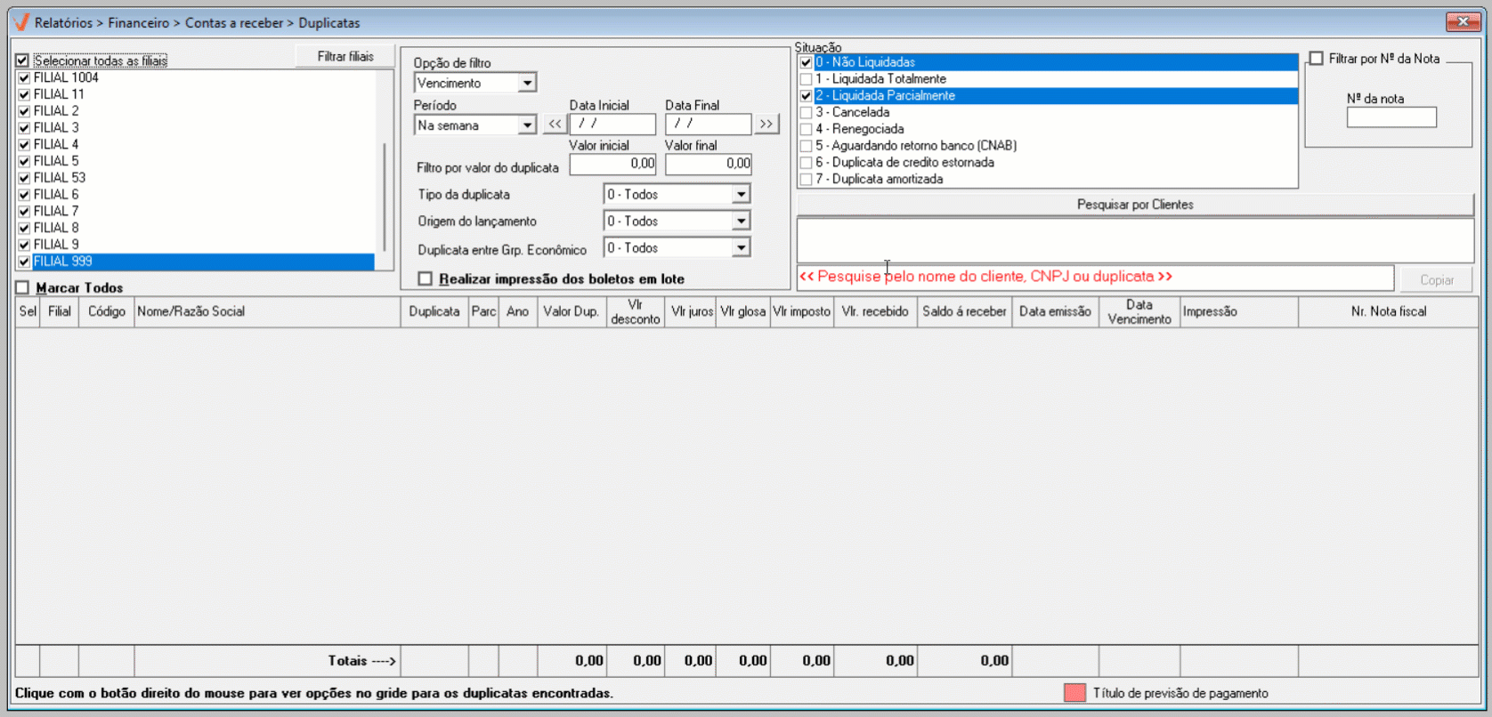Open the 'Opção de filtro' dropdown
Viewport: 1492px width, 717px height.
[x=527, y=83]
